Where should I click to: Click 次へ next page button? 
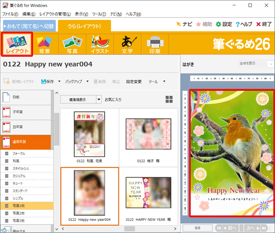[x=252, y=228]
